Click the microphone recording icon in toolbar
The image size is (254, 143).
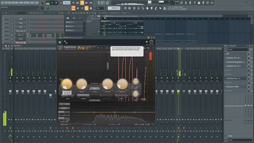190,3
